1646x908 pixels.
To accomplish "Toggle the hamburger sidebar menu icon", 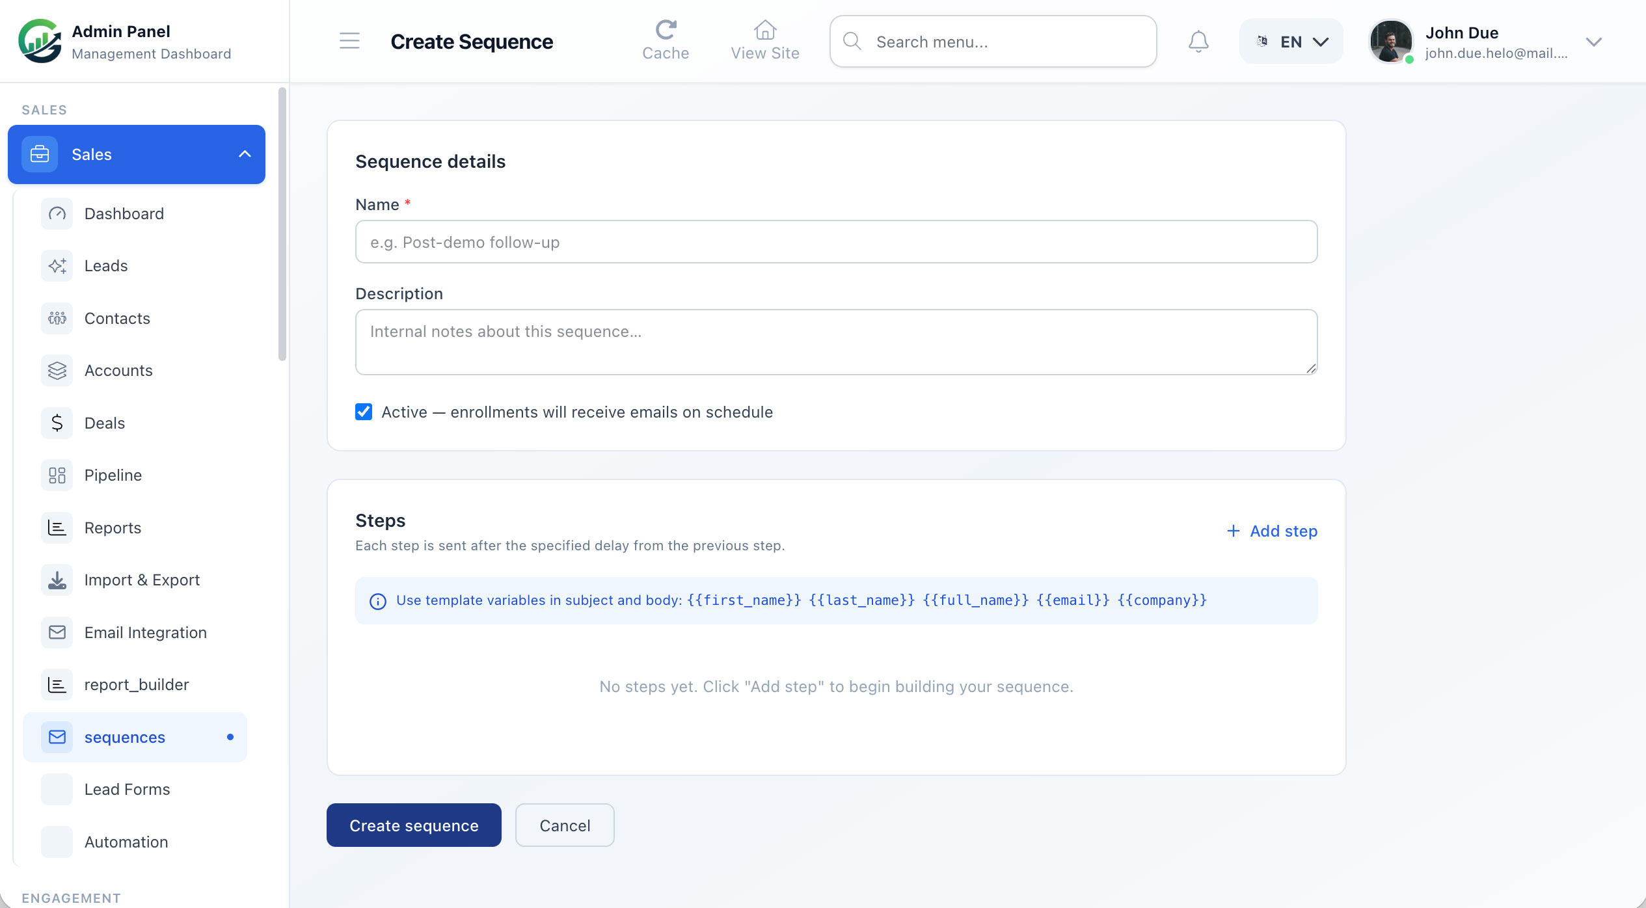I will pos(349,41).
